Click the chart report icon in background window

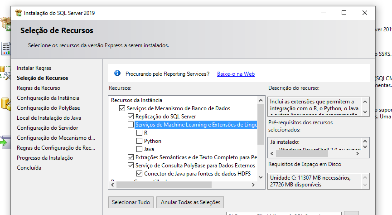[x=6, y=48]
